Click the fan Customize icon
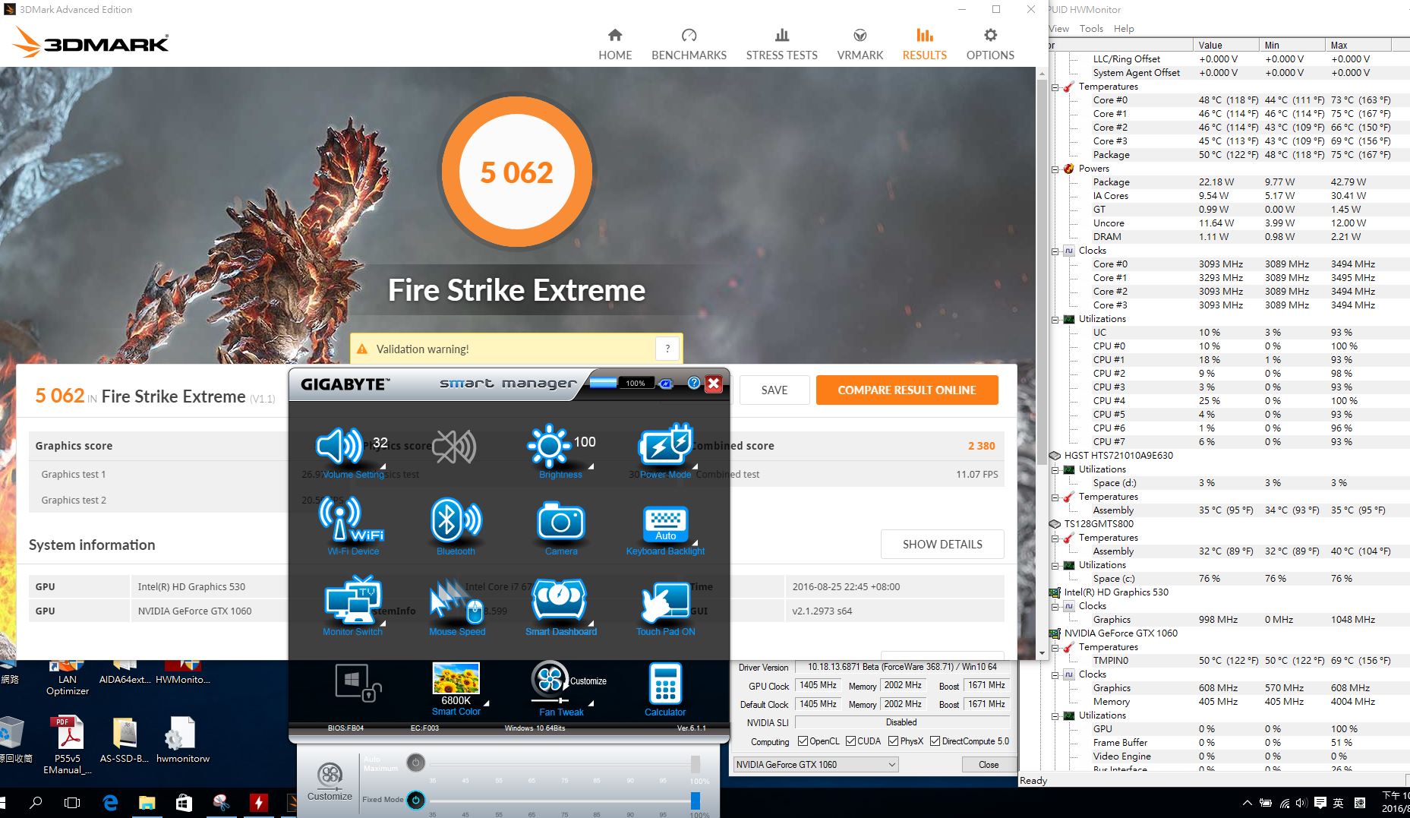 pos(330,782)
